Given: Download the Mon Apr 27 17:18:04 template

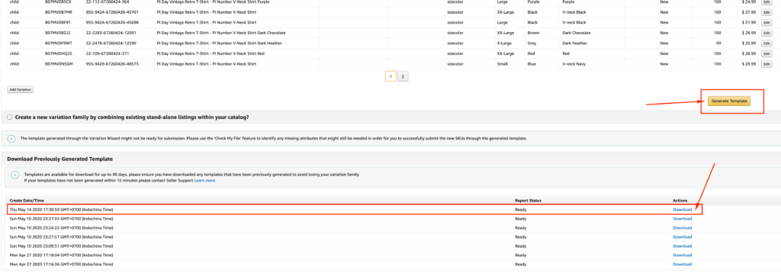Looking at the screenshot, I should coord(682,255).
